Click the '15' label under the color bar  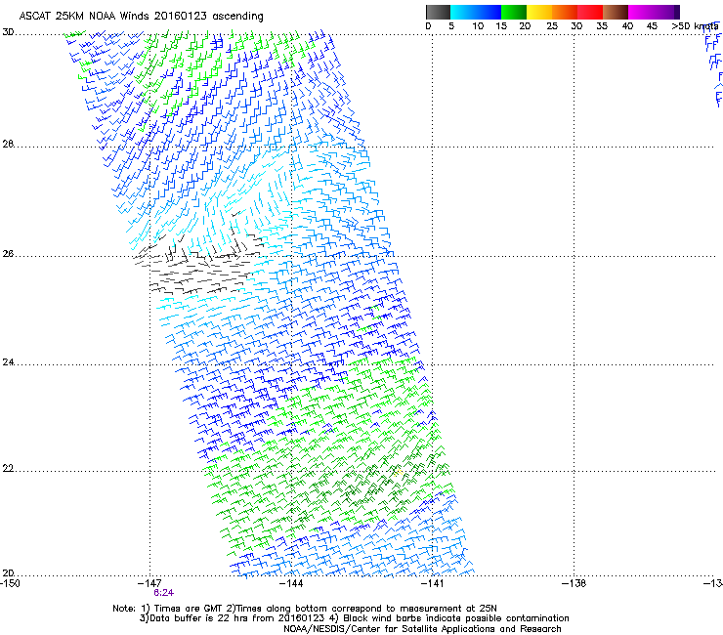click(x=501, y=26)
